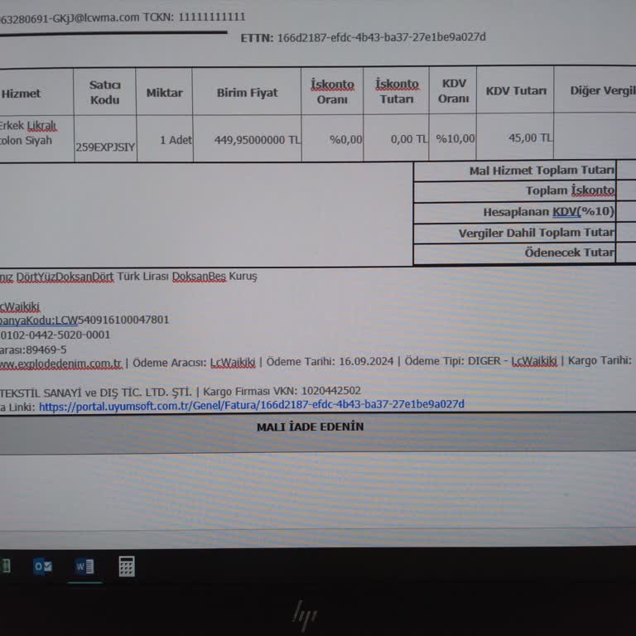
Task: Click the Erkek Likralı product description
Action: [x=28, y=133]
